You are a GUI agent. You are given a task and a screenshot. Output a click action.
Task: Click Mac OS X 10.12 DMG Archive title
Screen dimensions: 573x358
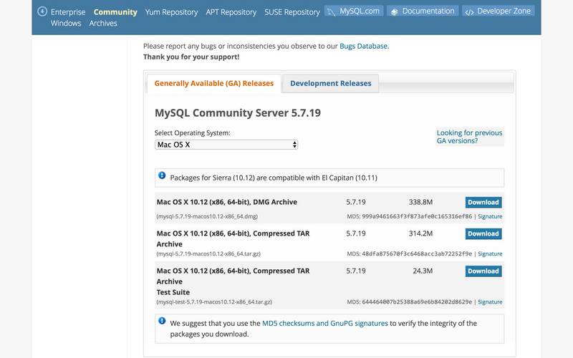pos(227,202)
